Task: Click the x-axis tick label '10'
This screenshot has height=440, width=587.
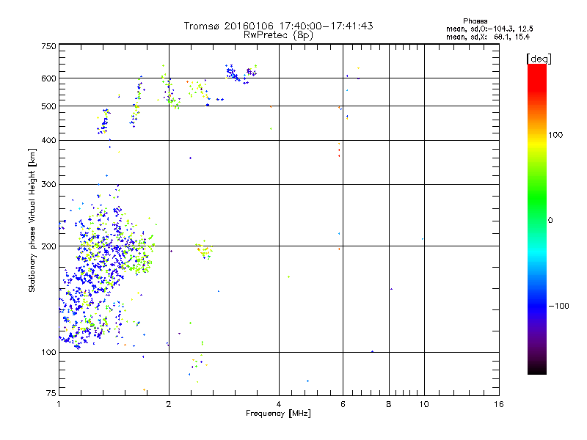Action: (x=424, y=404)
